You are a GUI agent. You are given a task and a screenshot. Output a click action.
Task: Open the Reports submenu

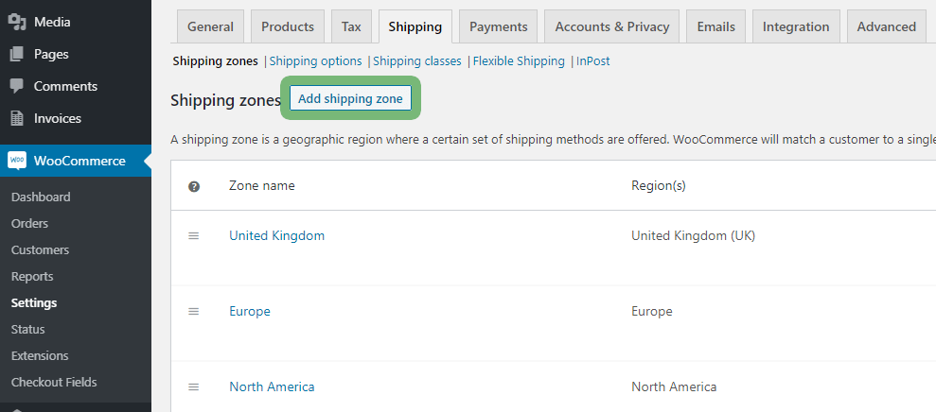pos(32,277)
